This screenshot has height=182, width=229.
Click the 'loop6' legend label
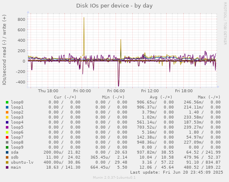(17, 132)
